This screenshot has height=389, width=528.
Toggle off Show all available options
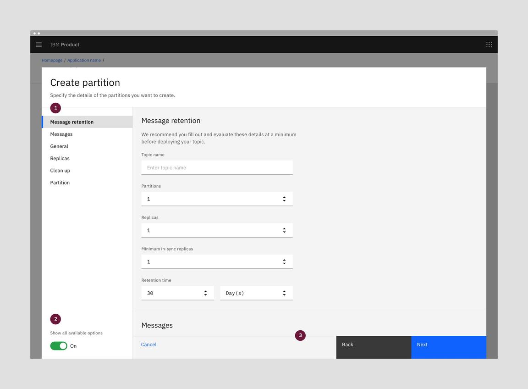(x=59, y=345)
